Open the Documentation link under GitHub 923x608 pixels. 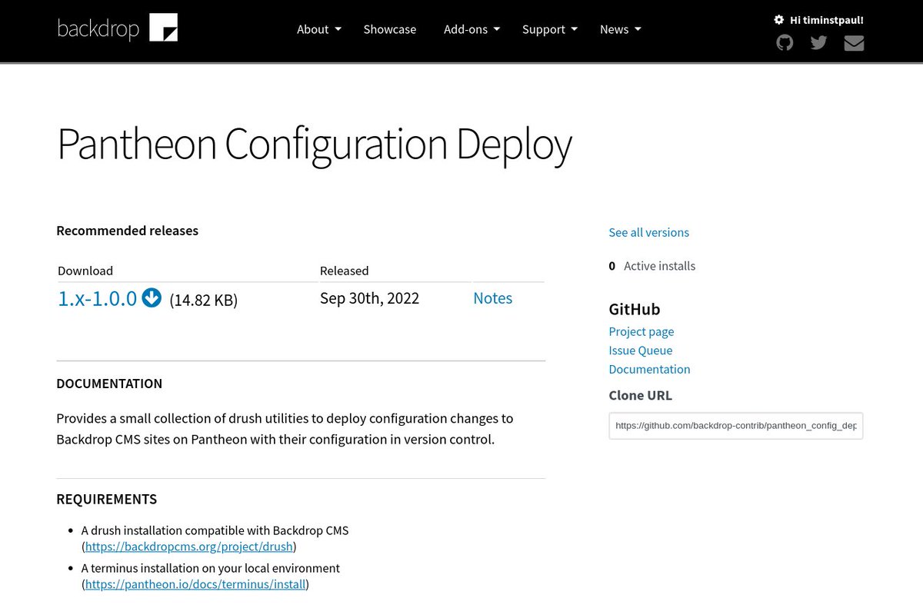click(649, 369)
